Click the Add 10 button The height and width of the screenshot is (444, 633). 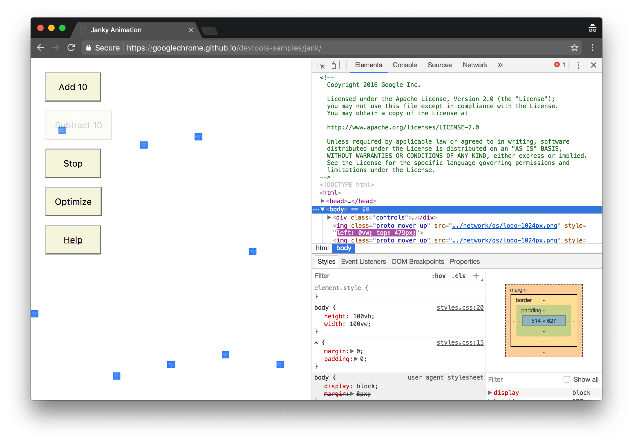[x=73, y=87]
